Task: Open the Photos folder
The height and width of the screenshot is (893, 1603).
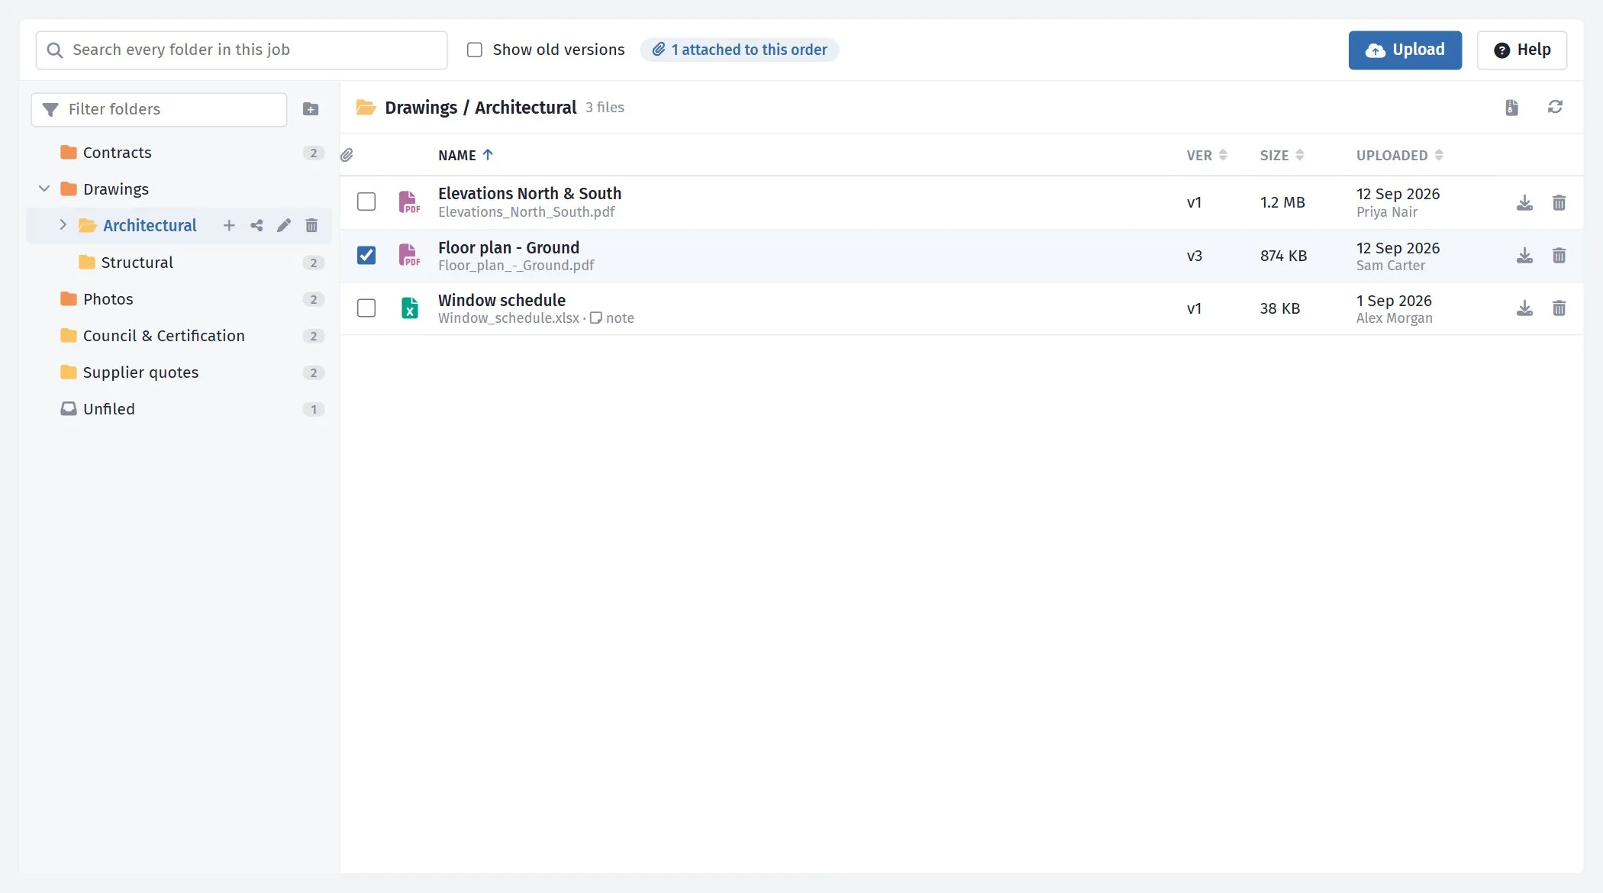Action: (x=179, y=299)
